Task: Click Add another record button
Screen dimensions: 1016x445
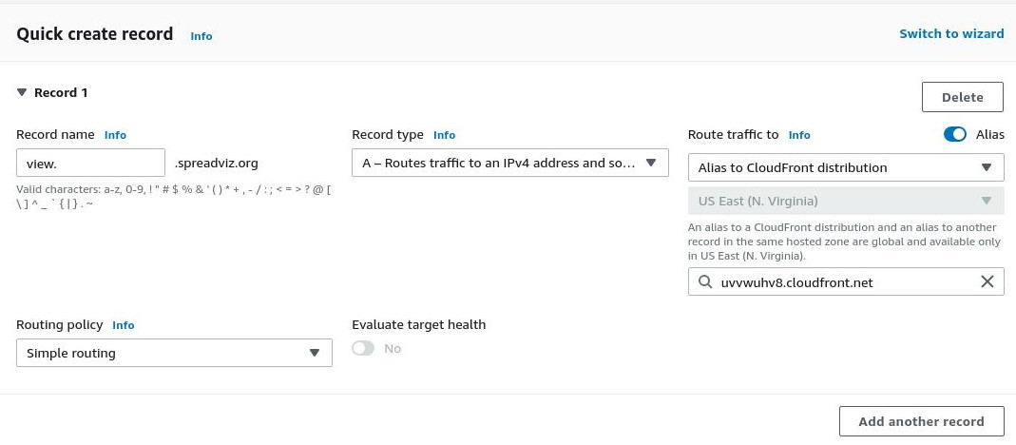Action: point(921,421)
